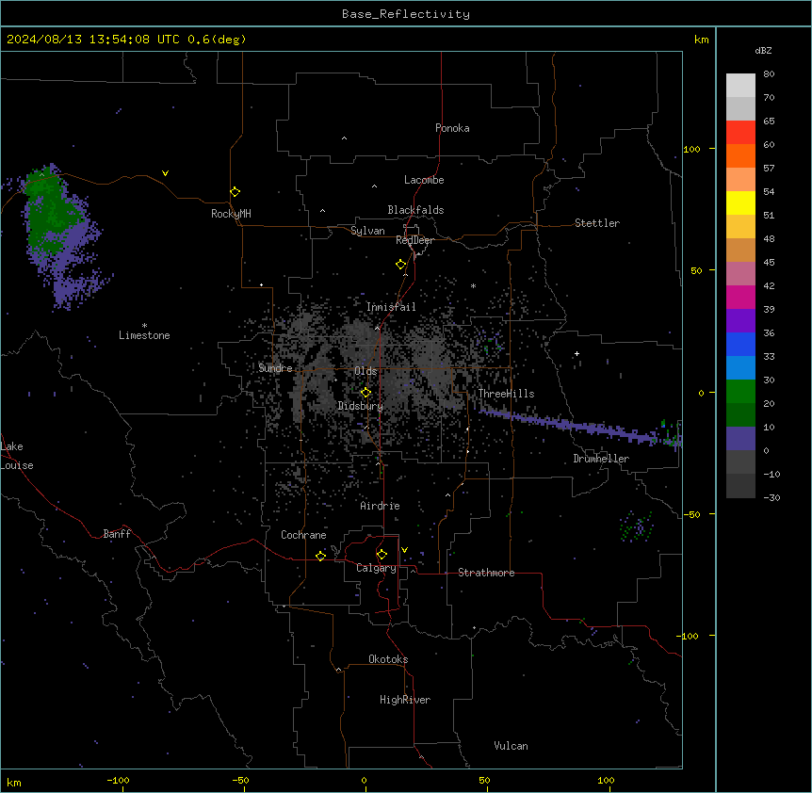This screenshot has width=812, height=793.
Task: Click the Cochrane label
Action: click(303, 535)
